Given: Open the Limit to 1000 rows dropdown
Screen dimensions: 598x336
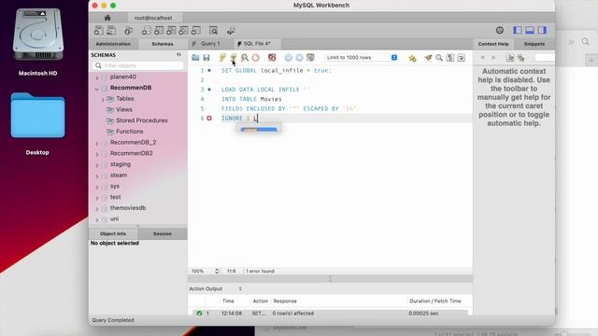Looking at the screenshot, I should tap(362, 58).
